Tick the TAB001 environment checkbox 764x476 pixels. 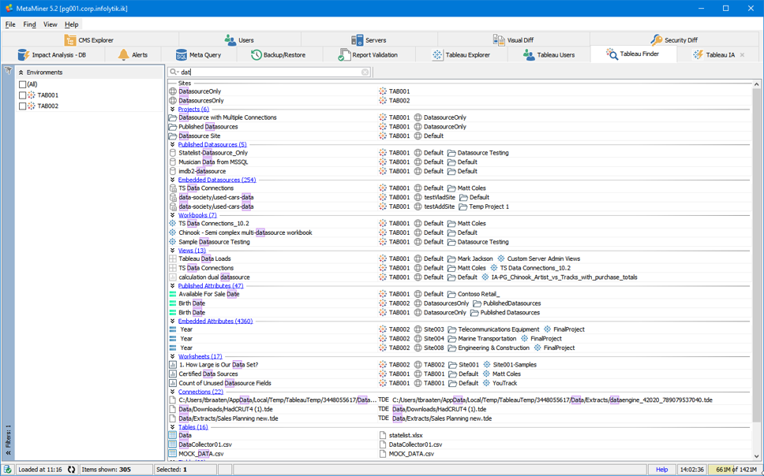click(x=22, y=95)
